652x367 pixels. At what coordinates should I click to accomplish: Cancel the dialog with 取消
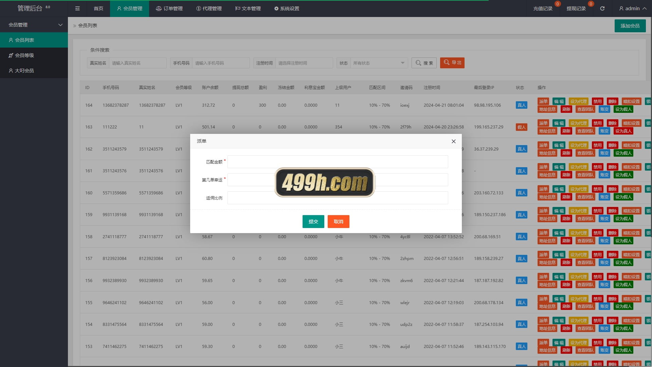pyautogui.click(x=338, y=222)
